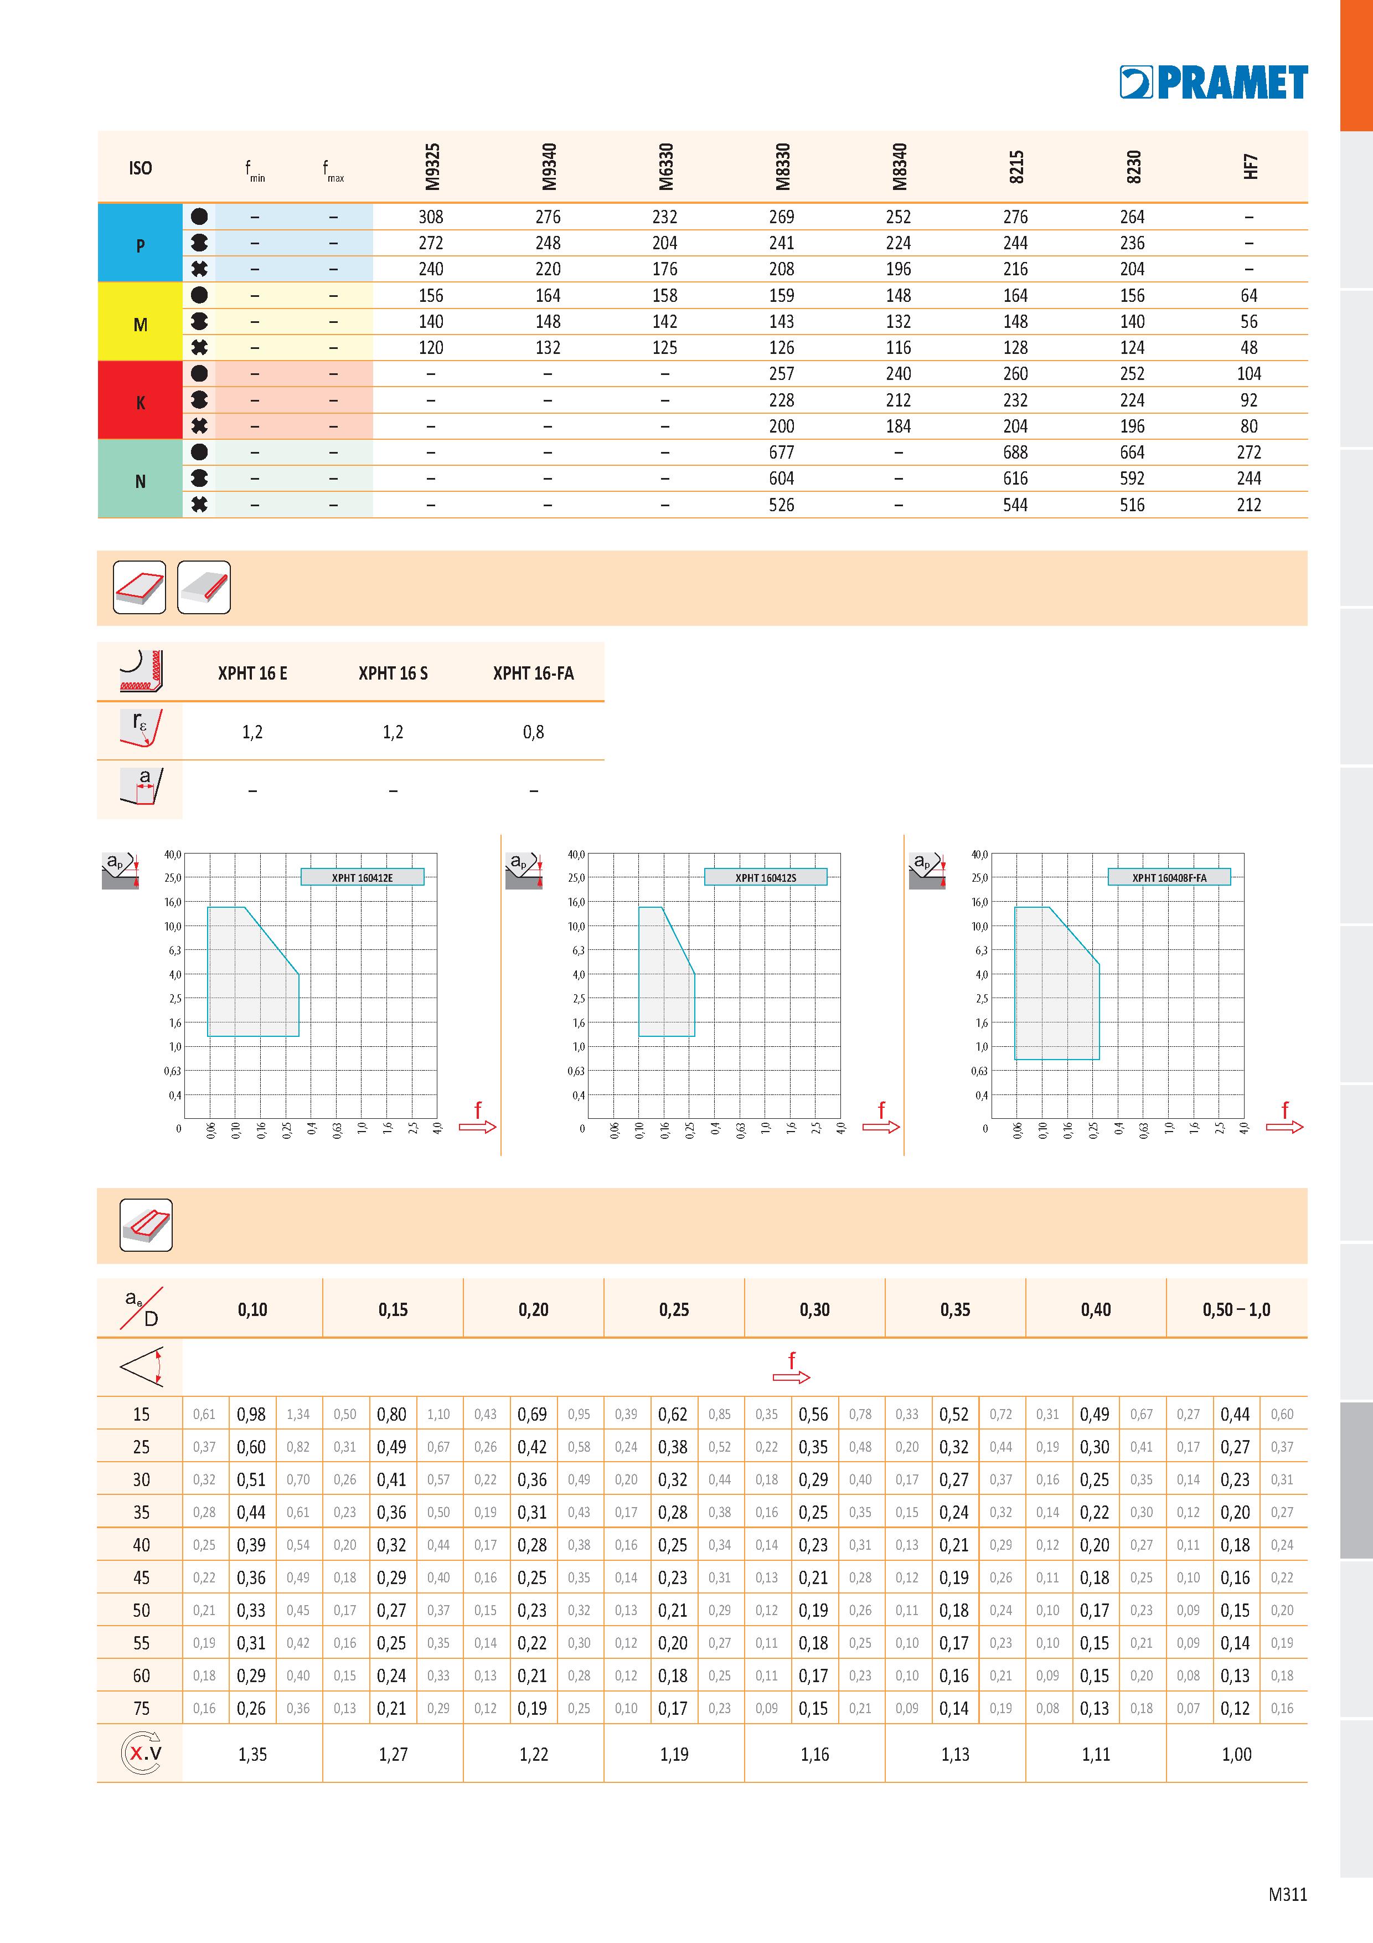Click the XPHT 16 E column header
This screenshot has height=1943, width=1373.
pos(253,673)
